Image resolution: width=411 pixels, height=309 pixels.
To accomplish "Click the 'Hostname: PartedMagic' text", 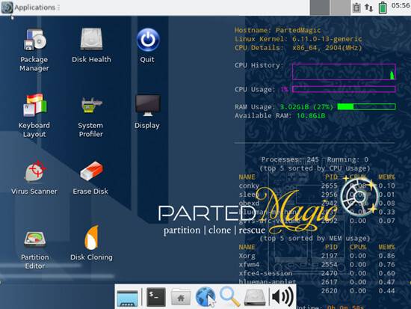I will coord(277,30).
